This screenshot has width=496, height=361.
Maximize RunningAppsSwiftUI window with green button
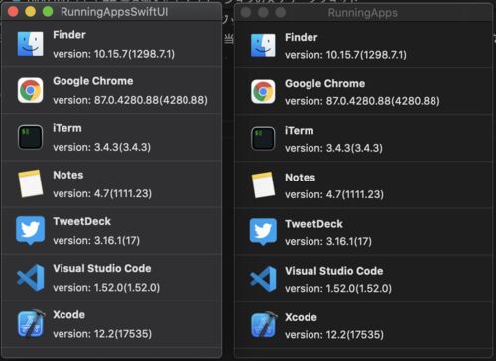click(x=48, y=12)
